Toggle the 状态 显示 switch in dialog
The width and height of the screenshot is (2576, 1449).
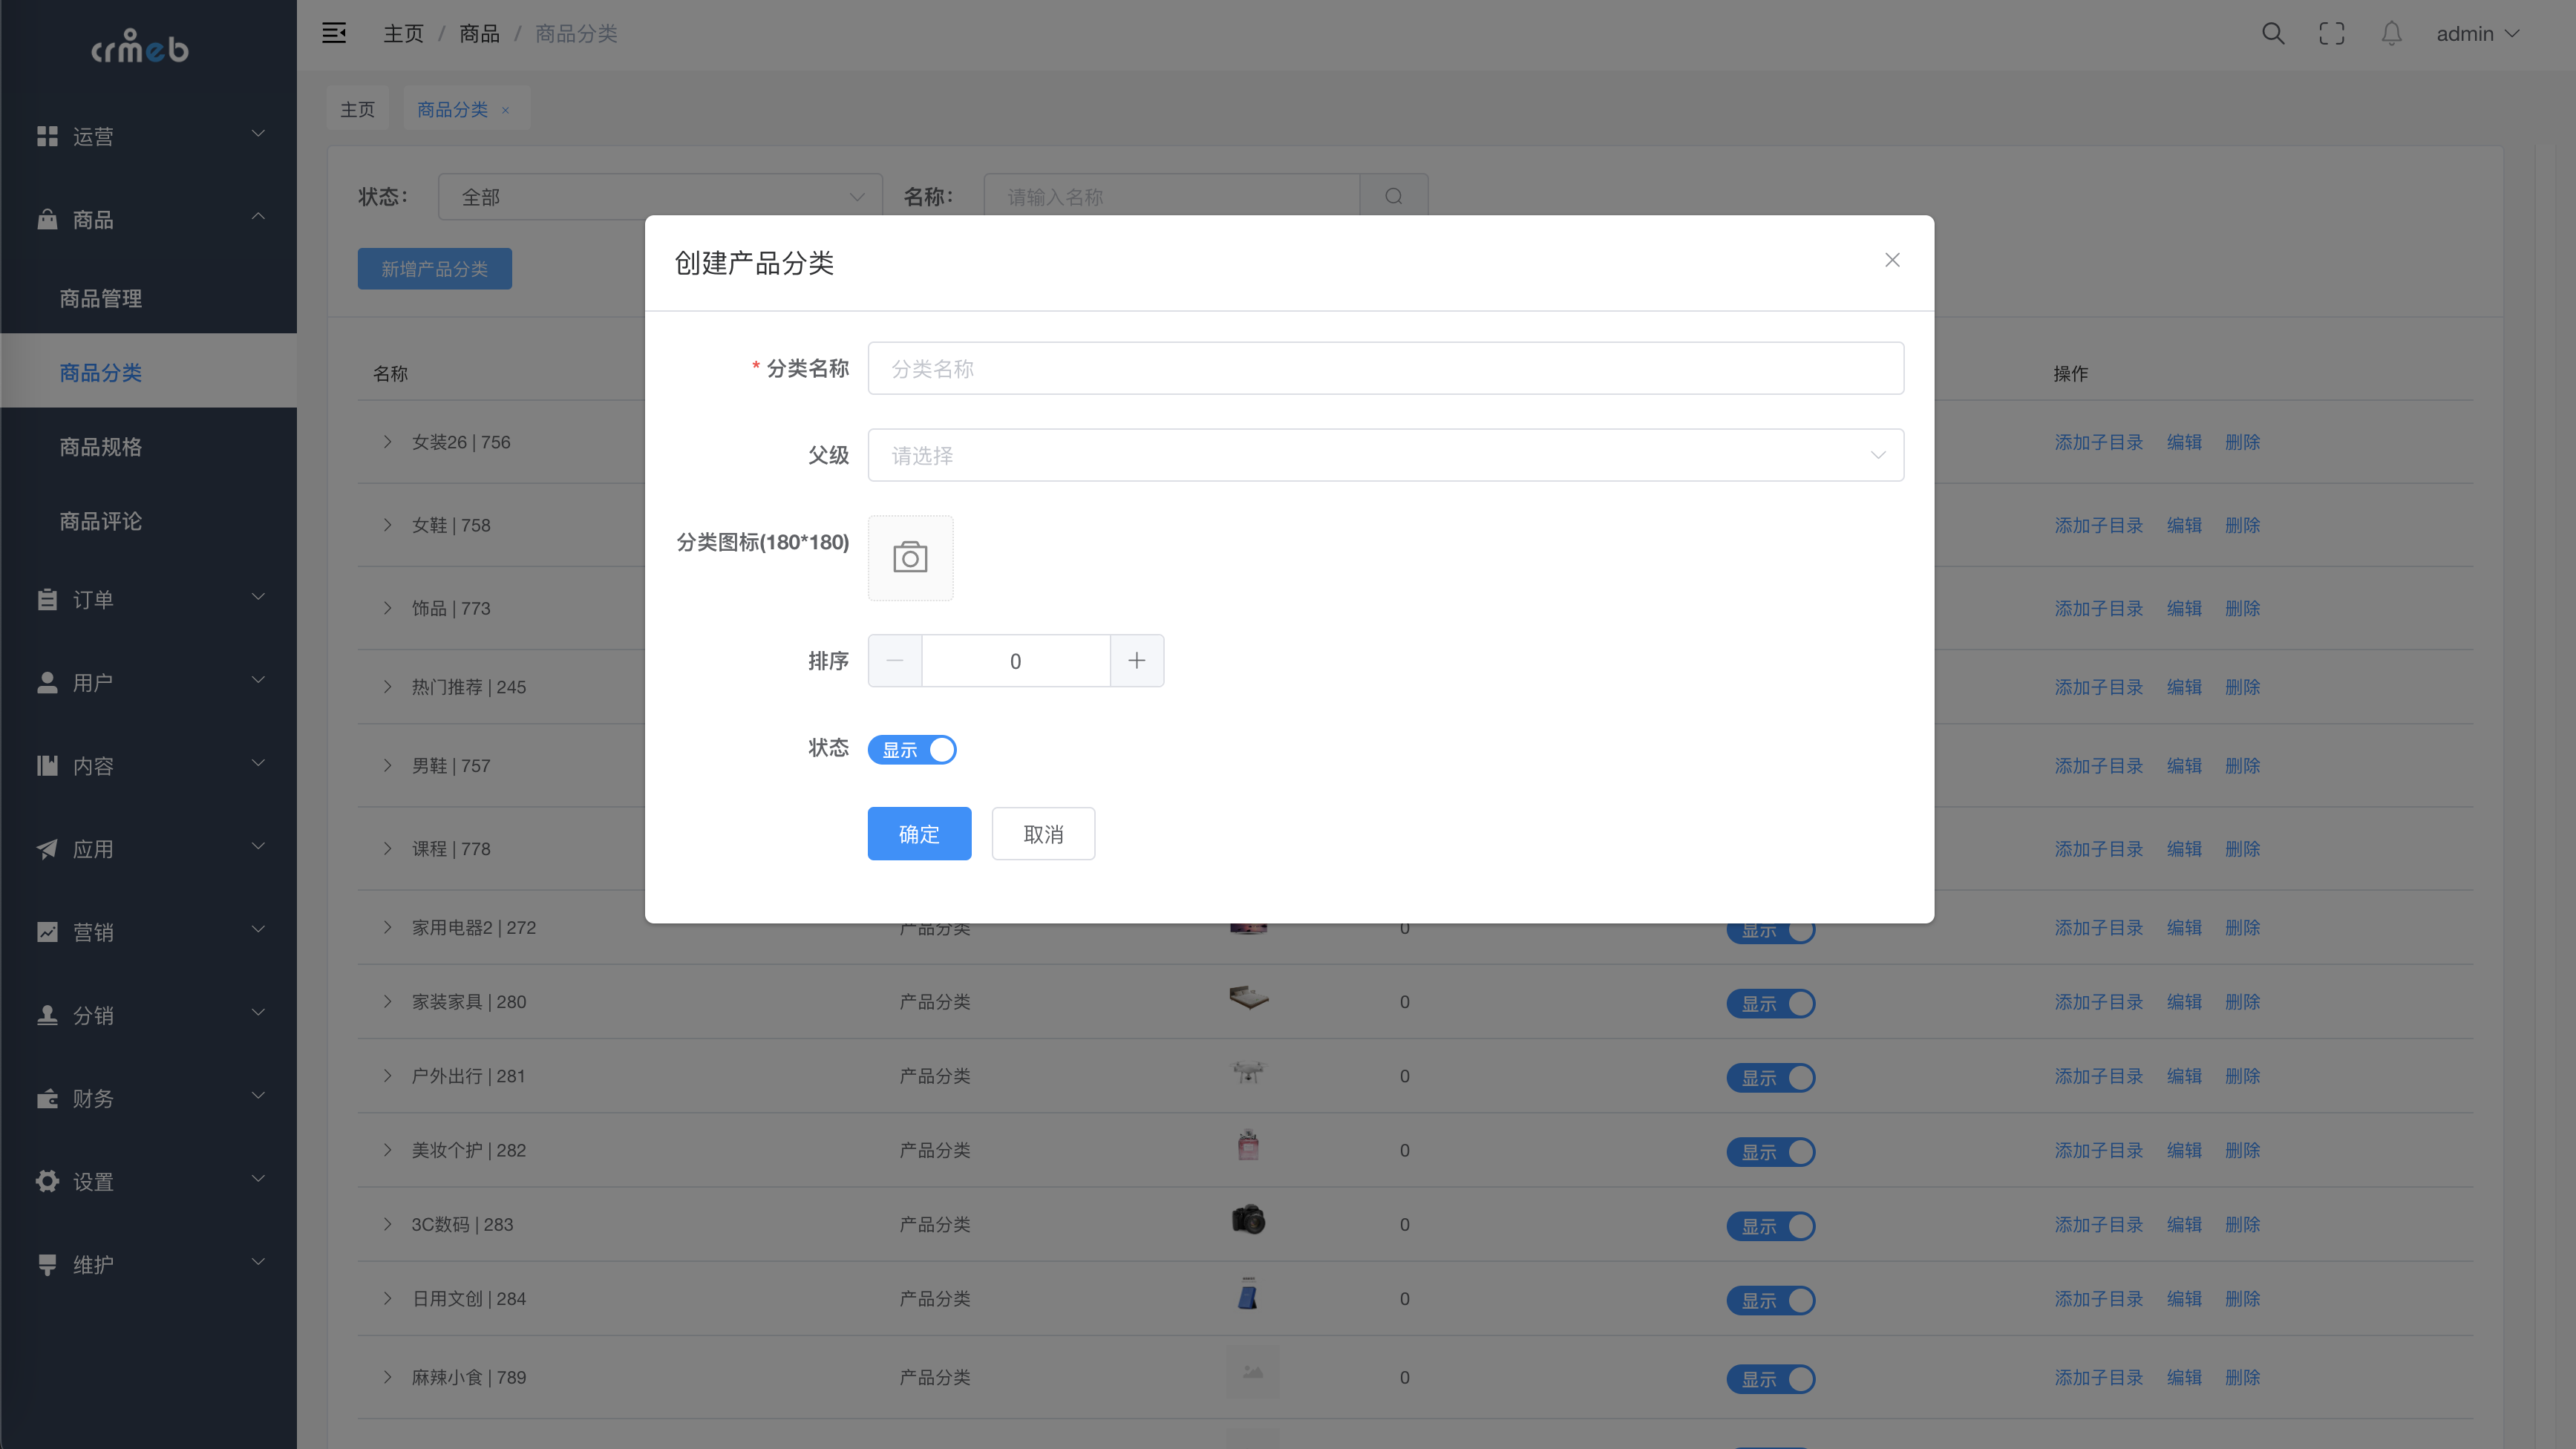pos(912,750)
